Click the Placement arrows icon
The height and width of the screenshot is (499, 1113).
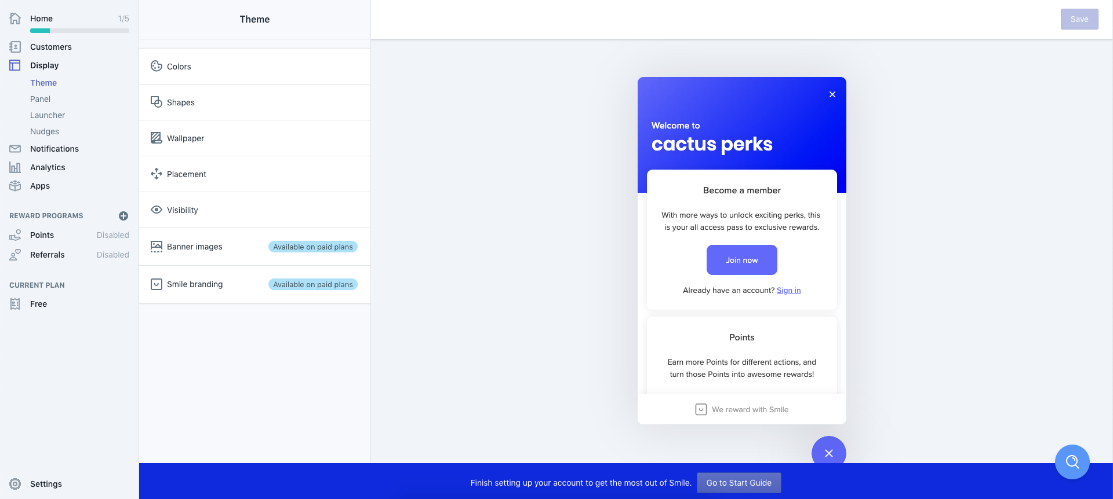(157, 174)
